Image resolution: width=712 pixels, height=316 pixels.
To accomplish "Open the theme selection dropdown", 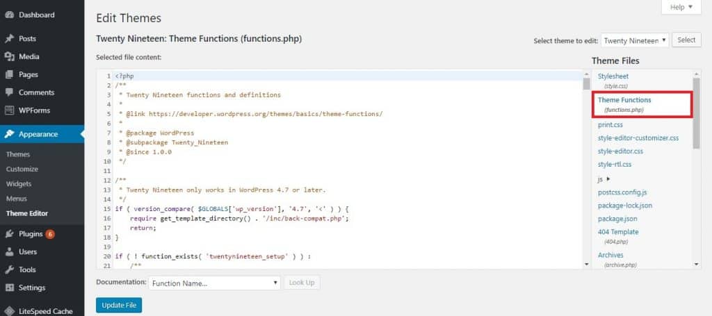I will pyautogui.click(x=635, y=40).
